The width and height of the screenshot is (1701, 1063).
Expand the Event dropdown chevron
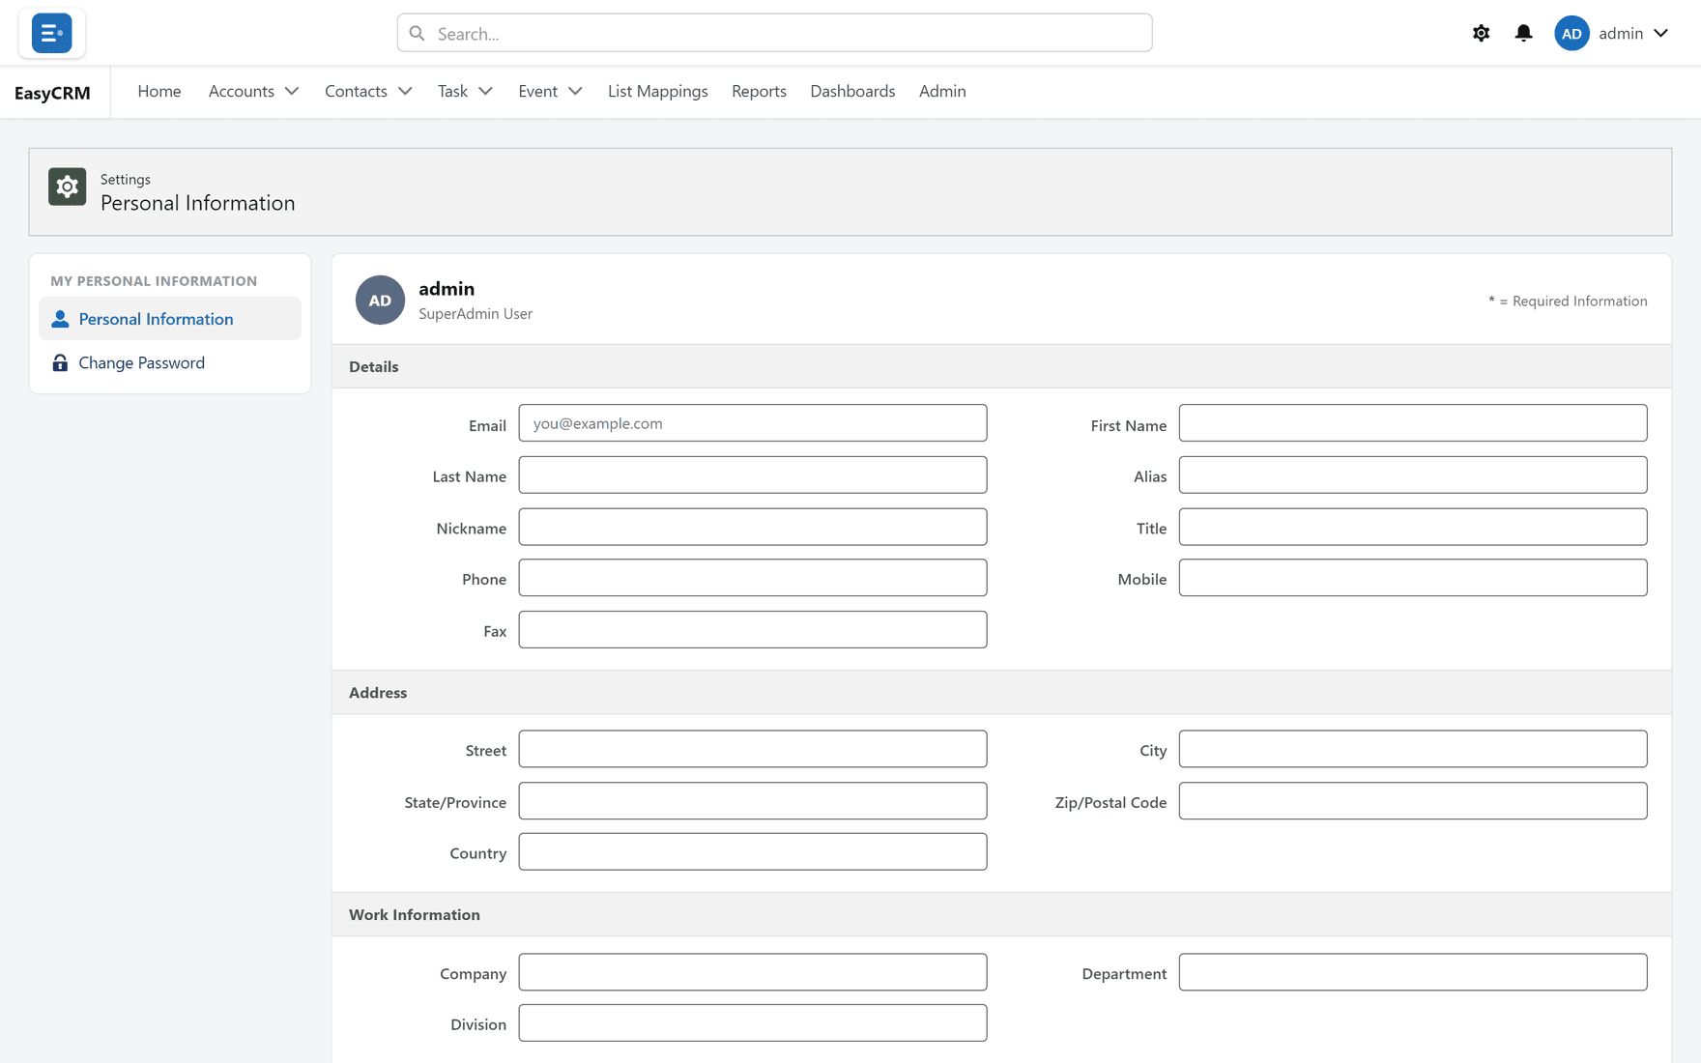575,91
